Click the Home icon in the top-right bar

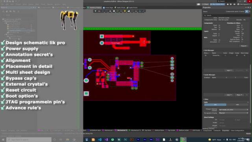pos(228,4)
